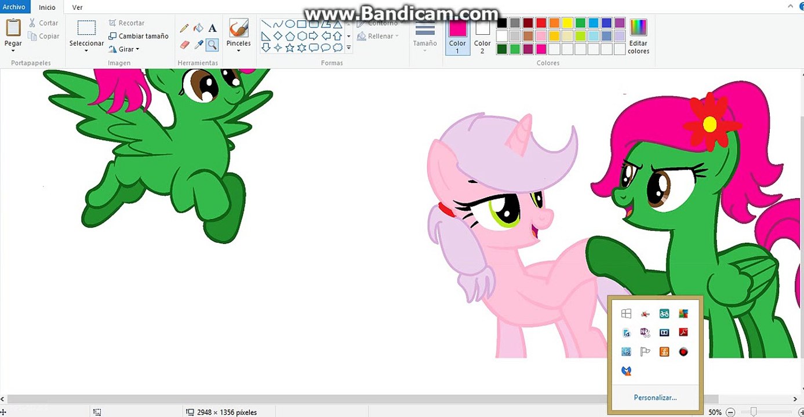Screen dimensions: 804x417
Task: Switch to the Ver ribbon tab
Action: click(77, 8)
